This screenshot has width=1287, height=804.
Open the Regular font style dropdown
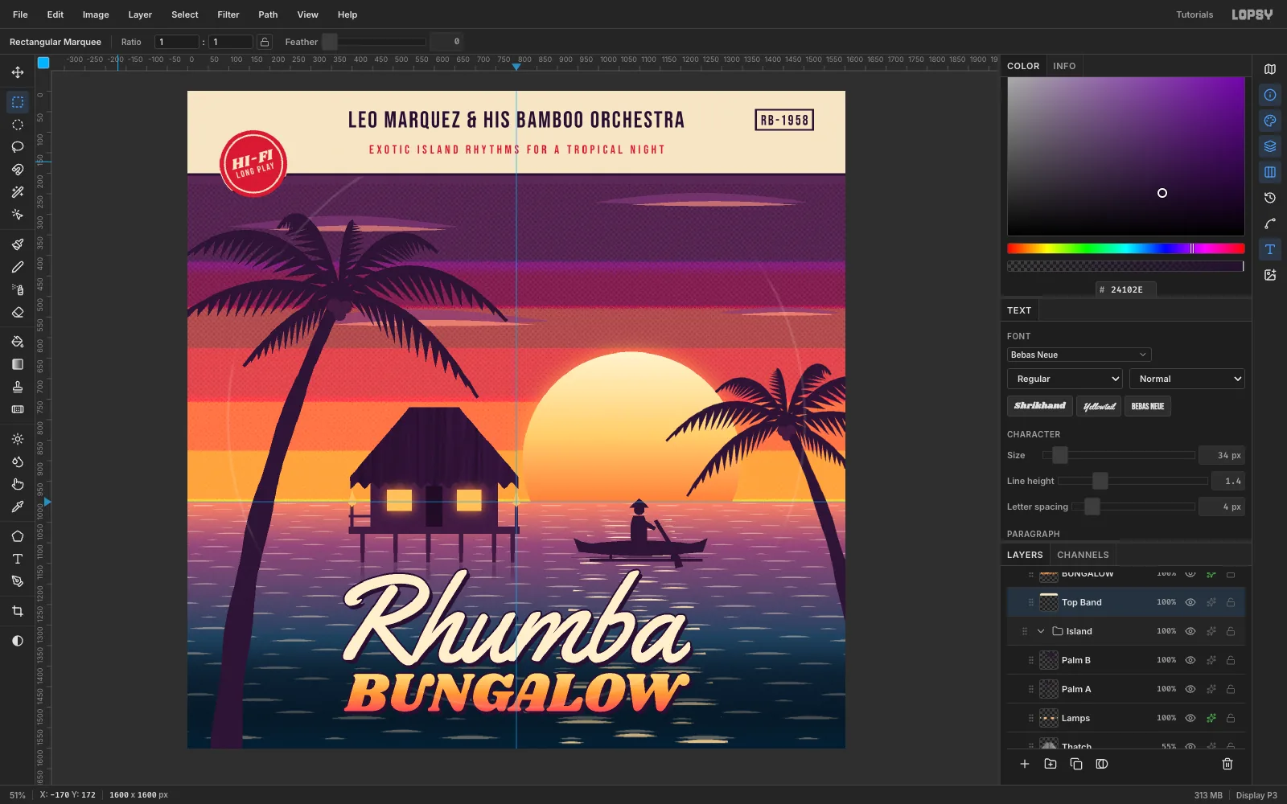[1064, 379]
